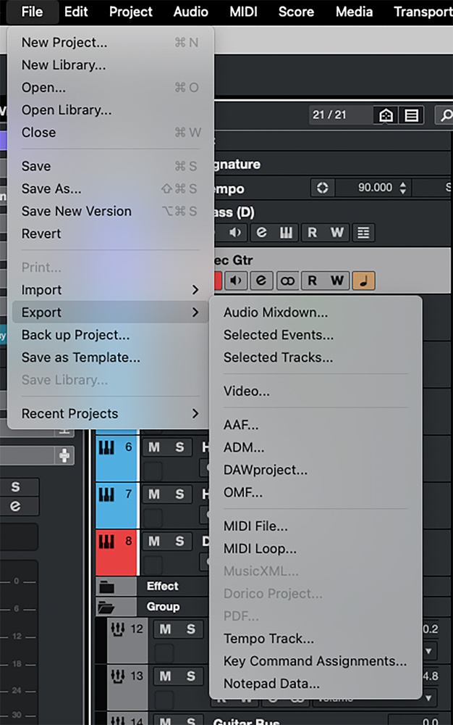
Task: Click the instrument icon of track 8
Action: point(106,541)
